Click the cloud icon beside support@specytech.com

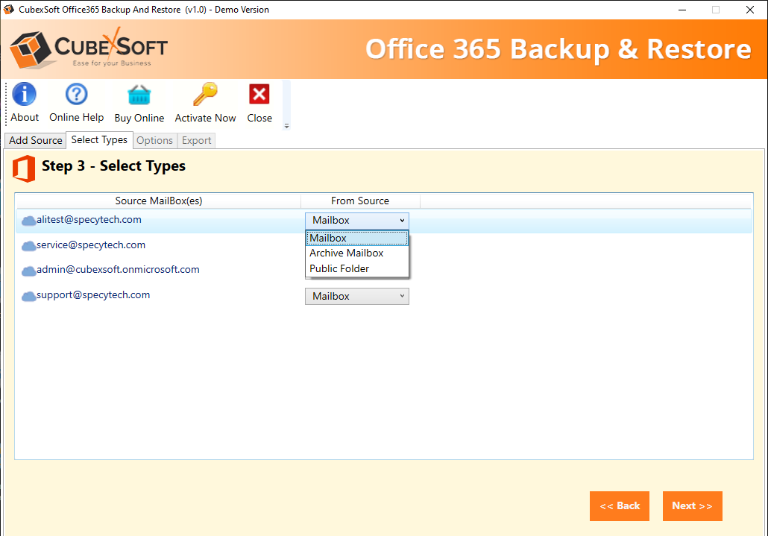29,296
